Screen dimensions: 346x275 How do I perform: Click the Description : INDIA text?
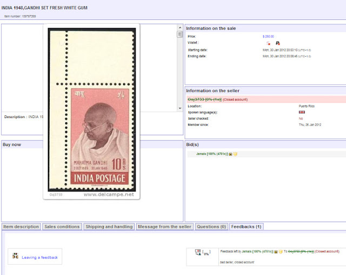click(24, 117)
